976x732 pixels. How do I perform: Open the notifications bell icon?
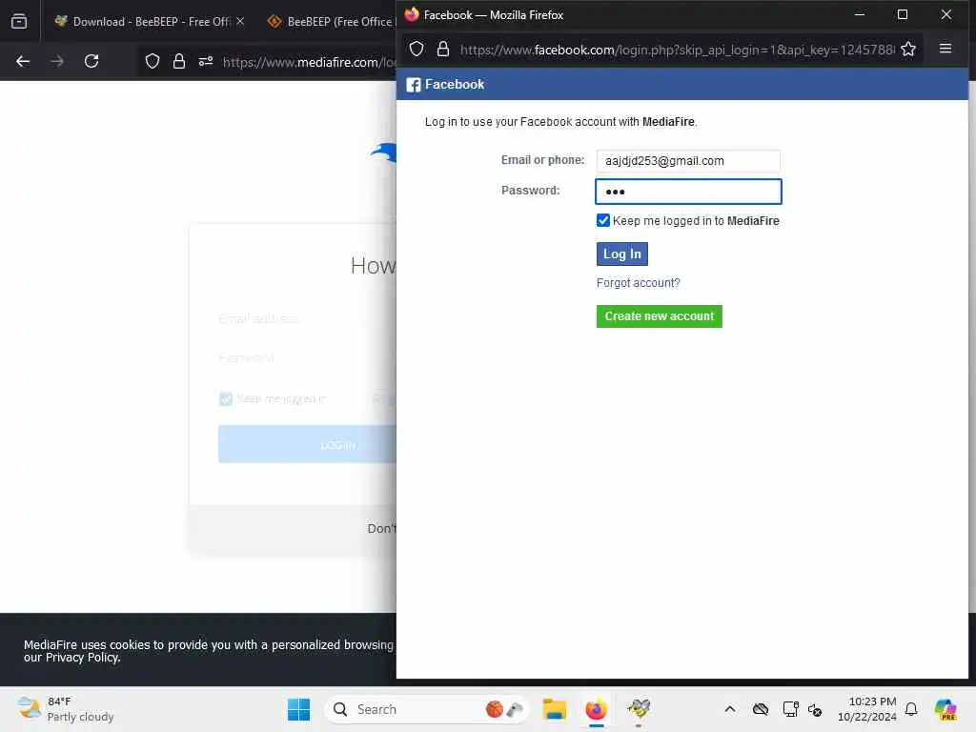(x=911, y=709)
